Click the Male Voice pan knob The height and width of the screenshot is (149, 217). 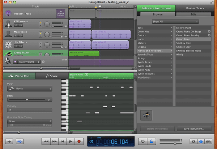point(47,35)
